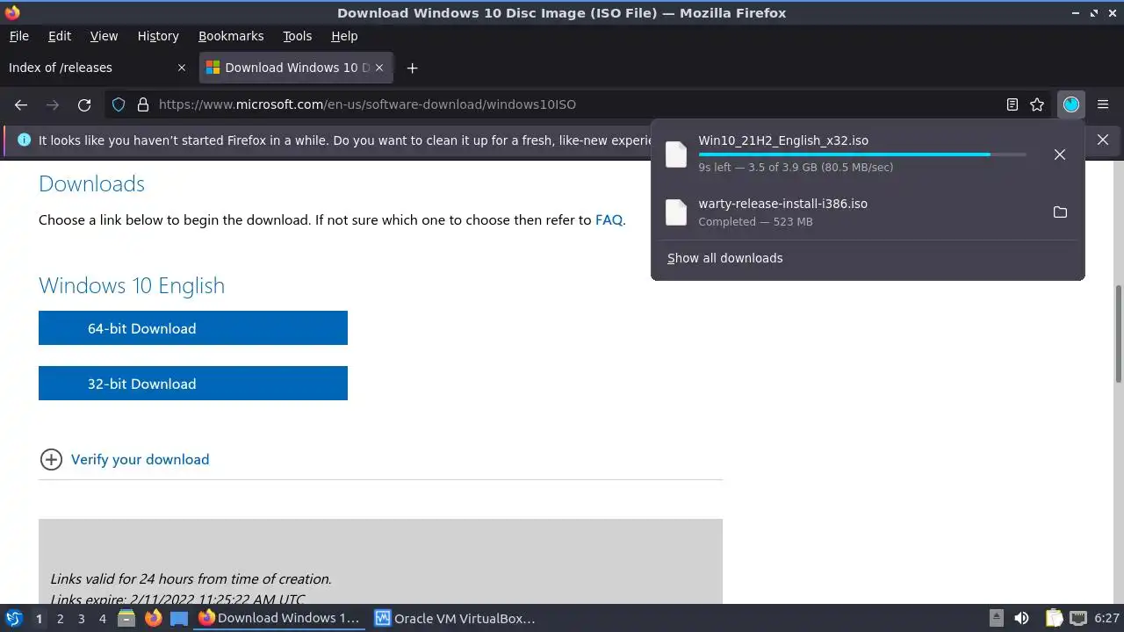
Task: Launch file manager from taskbar
Action: [126, 618]
